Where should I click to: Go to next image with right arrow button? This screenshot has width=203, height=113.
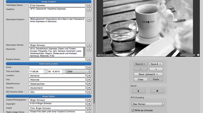point(156,69)
